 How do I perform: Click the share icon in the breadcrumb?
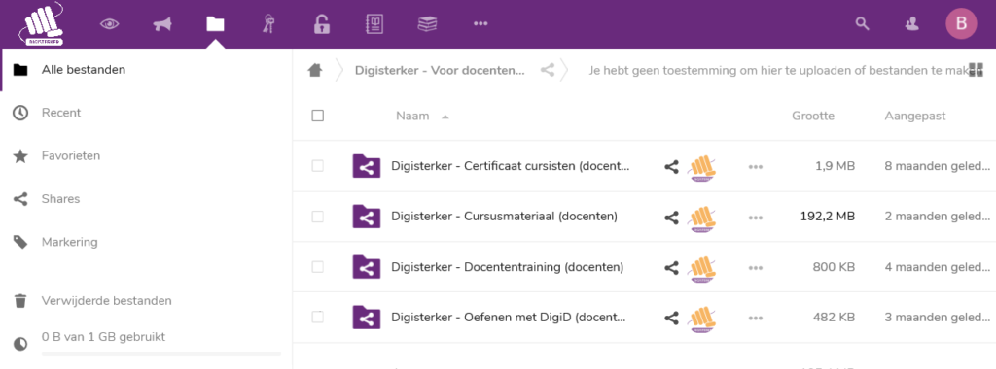(x=548, y=70)
